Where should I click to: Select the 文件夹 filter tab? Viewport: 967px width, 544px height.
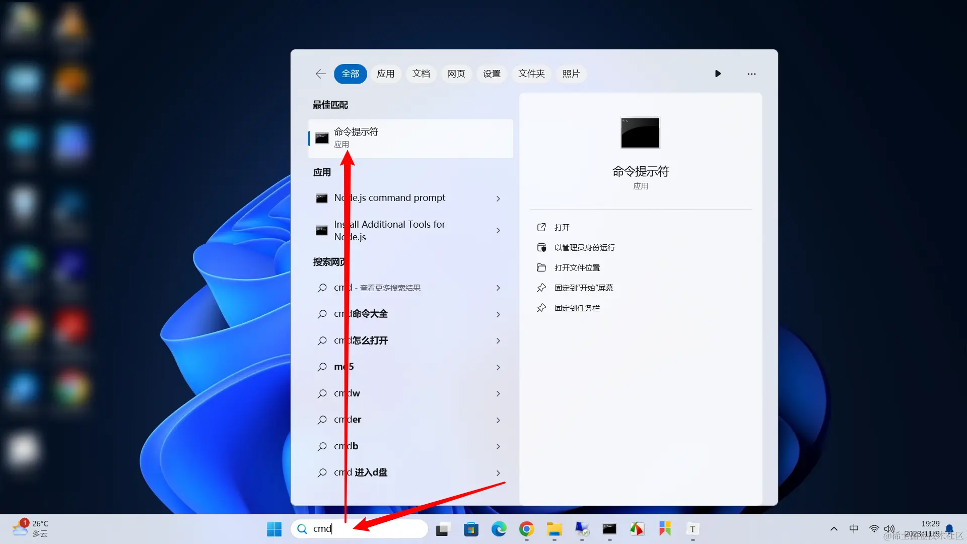coord(531,74)
